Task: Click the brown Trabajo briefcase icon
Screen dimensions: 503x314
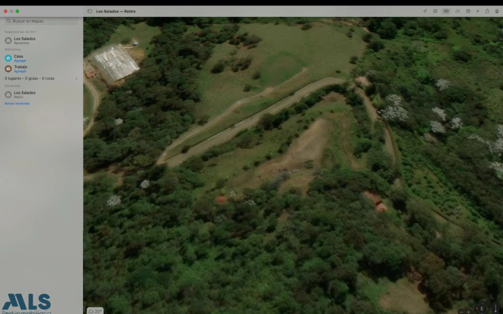Action: pos(8,68)
